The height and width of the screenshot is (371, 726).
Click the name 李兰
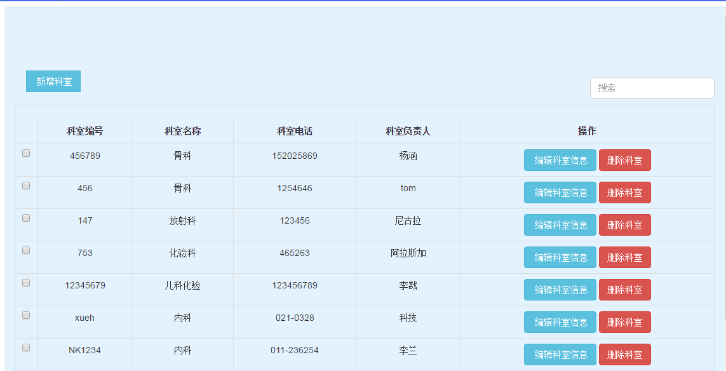[x=408, y=351]
